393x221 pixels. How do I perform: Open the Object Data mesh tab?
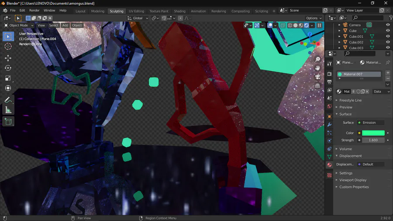329,157
